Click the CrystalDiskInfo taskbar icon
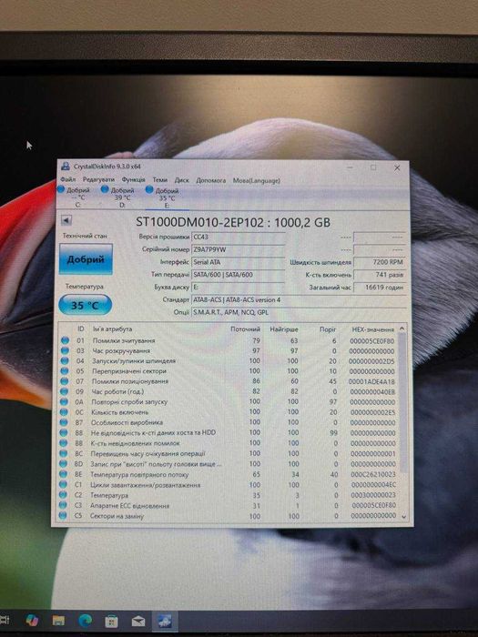This screenshot has height=637, width=478. 165,622
